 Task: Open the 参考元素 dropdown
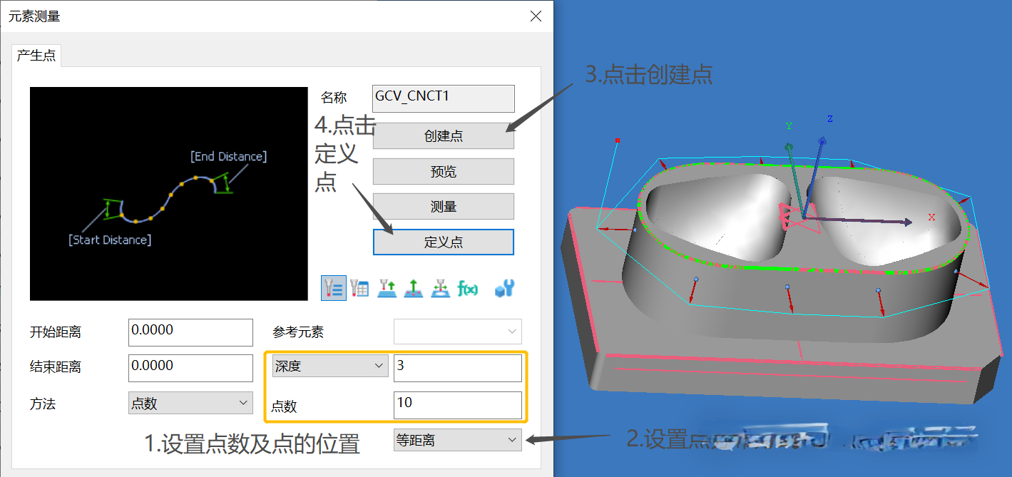point(457,332)
